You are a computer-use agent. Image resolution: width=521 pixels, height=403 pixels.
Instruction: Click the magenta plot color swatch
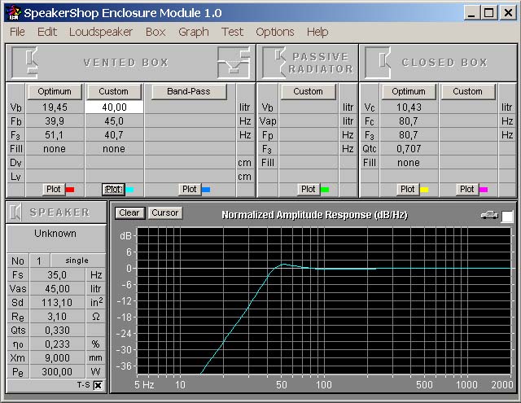[x=484, y=190]
